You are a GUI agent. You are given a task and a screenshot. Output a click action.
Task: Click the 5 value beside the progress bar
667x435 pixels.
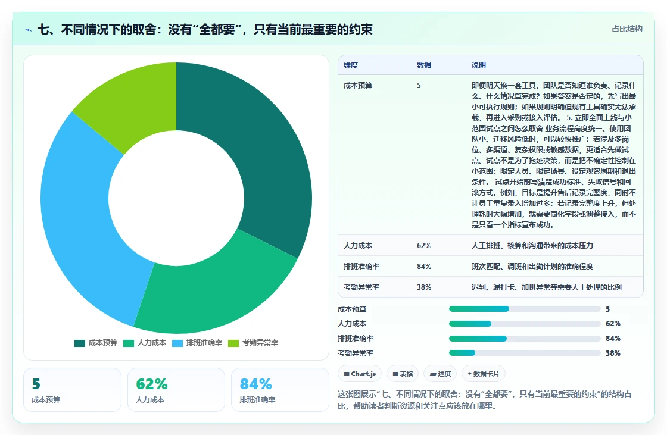(608, 309)
